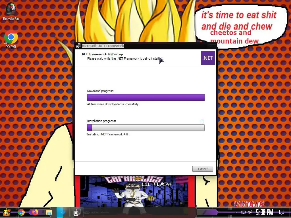The height and width of the screenshot is (218, 291).
Task: Click the purple .NET logo
Action: (208, 58)
